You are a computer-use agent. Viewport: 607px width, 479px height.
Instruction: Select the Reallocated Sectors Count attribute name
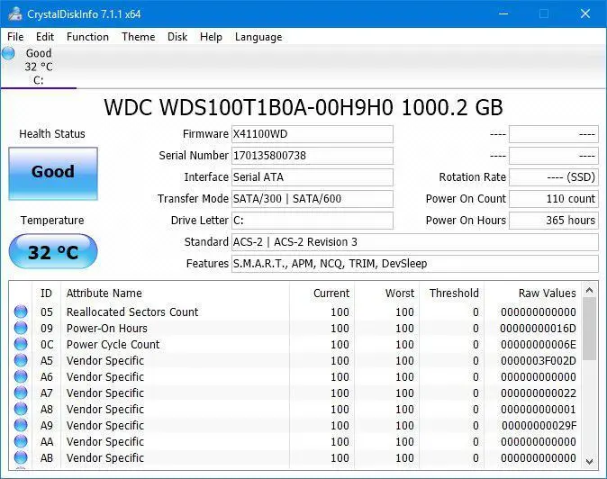[x=132, y=312]
